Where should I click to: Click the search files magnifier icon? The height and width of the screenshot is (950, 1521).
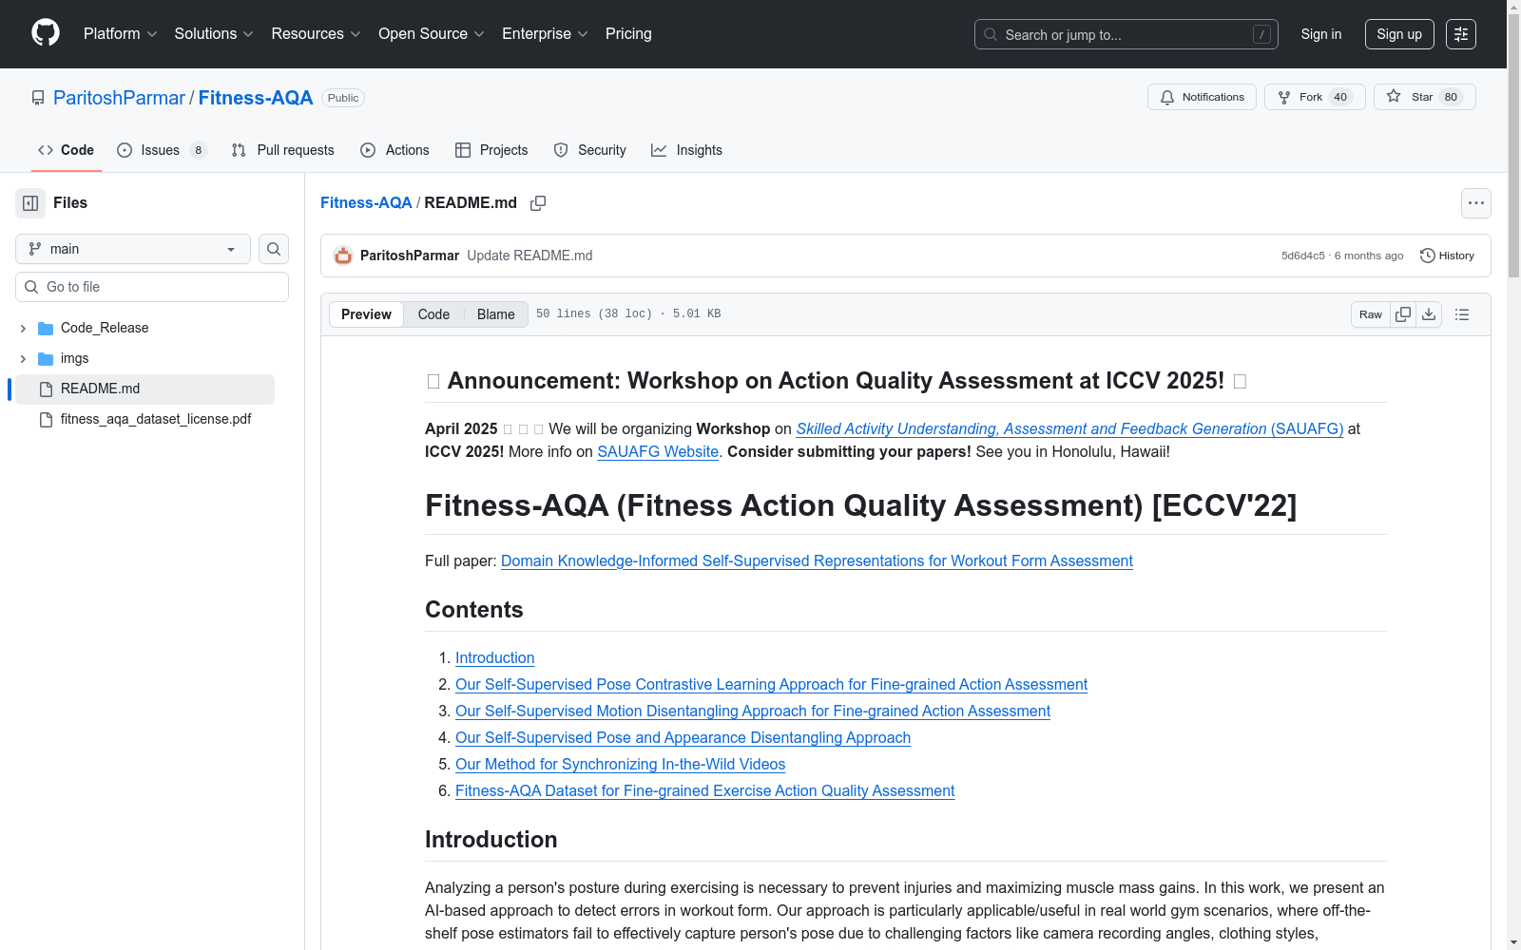(x=274, y=249)
